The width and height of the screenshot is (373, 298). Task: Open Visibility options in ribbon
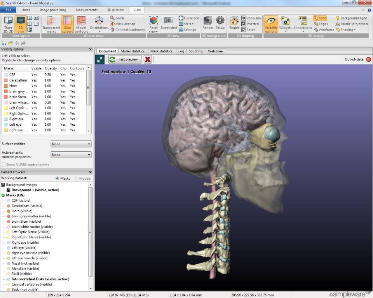pyautogui.click(x=271, y=24)
